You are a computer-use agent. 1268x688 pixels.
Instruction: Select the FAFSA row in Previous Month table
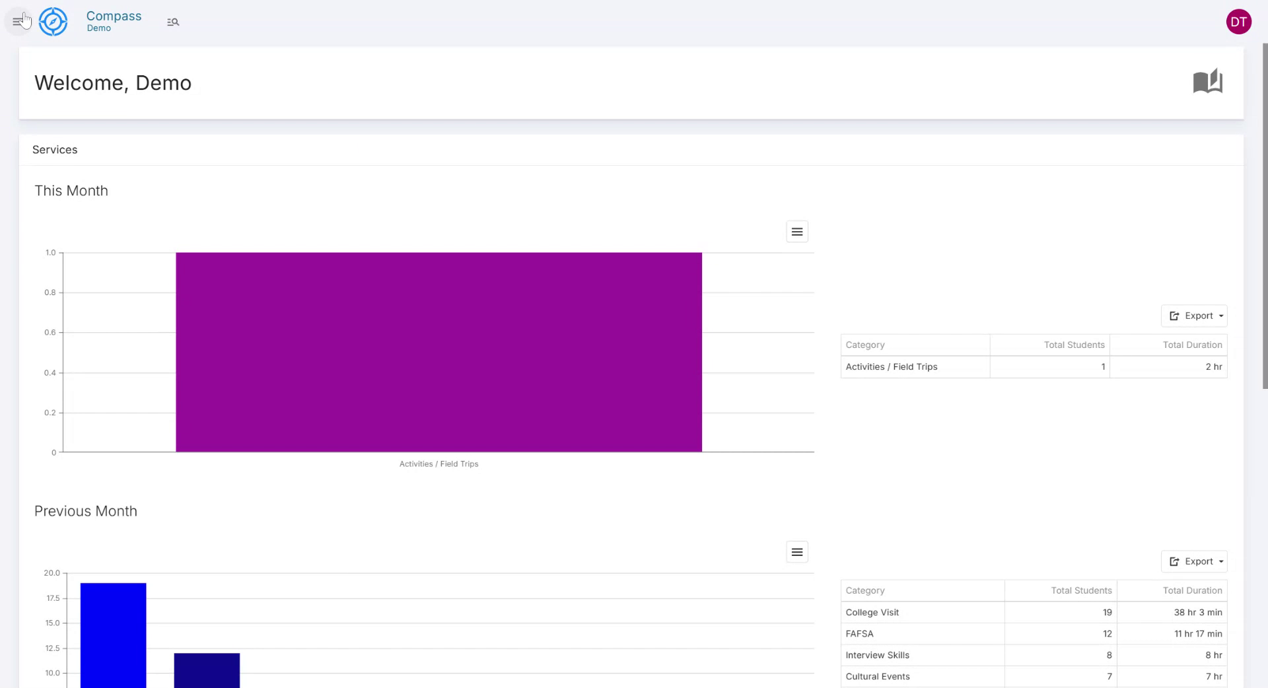859,634
